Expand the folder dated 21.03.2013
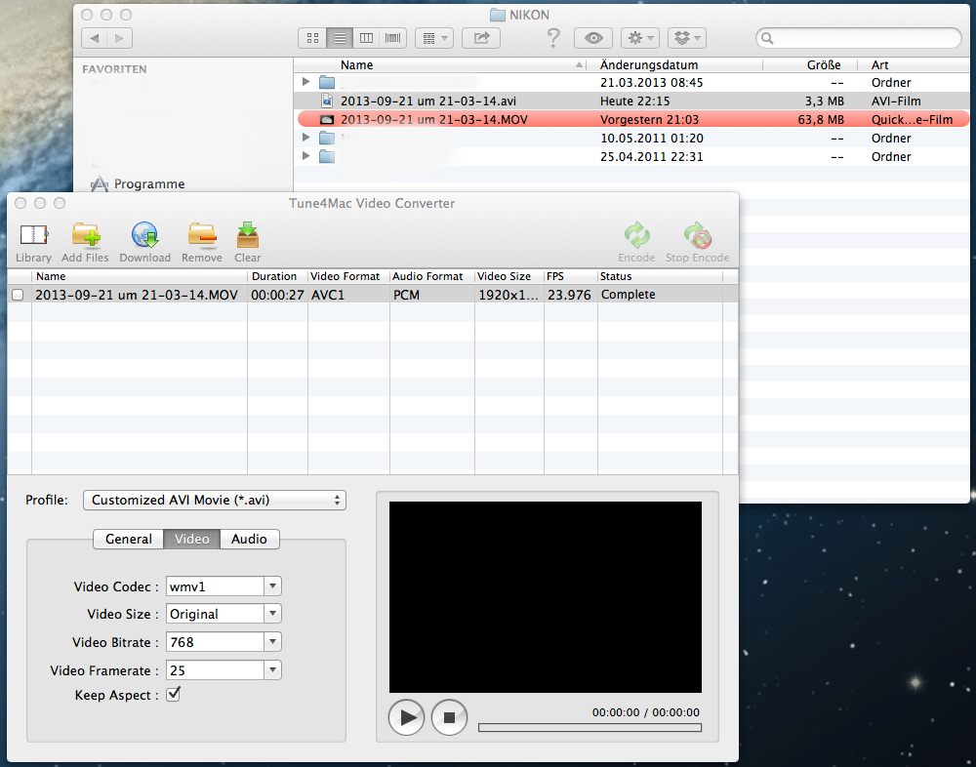This screenshot has height=767, width=976. point(305,82)
